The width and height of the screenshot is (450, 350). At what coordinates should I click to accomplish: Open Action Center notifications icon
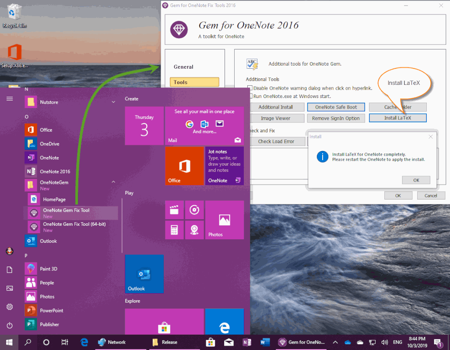tap(438, 342)
